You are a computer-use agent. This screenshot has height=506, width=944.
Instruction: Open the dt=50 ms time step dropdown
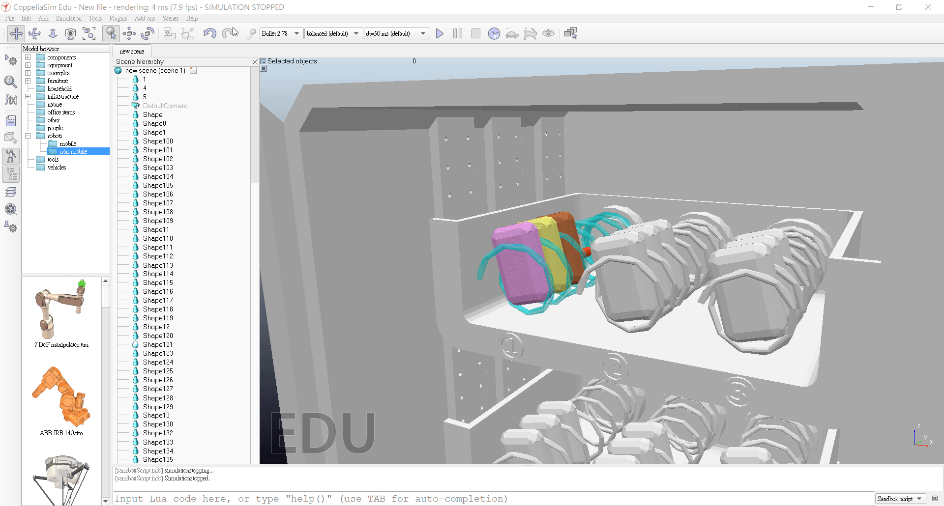(396, 33)
